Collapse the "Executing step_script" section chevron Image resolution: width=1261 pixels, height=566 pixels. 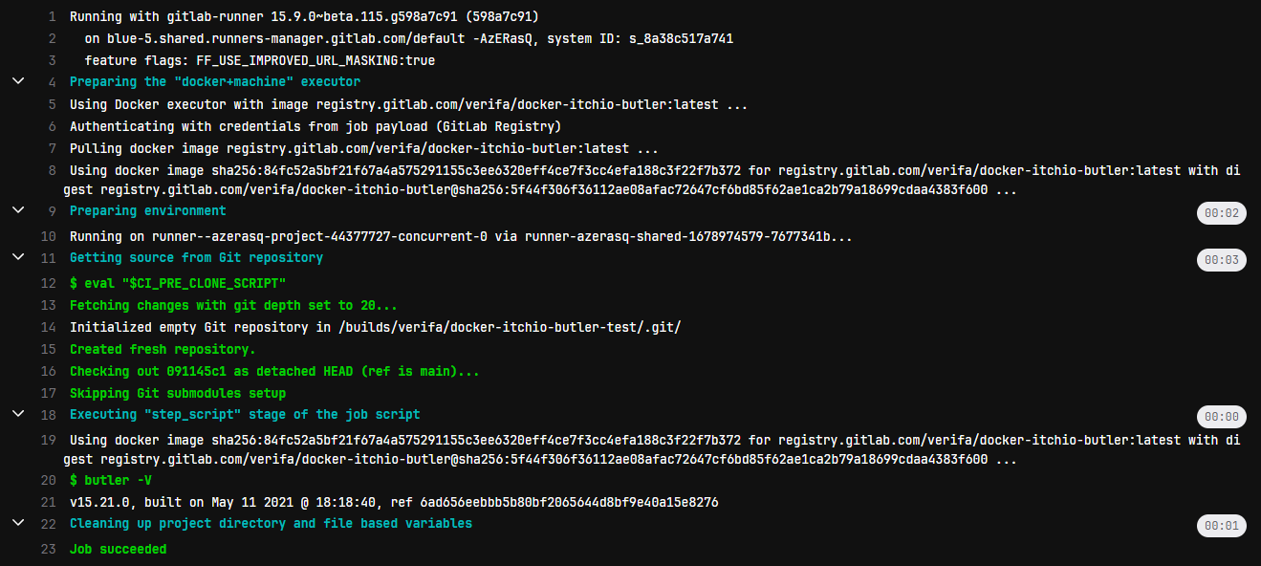tap(18, 414)
